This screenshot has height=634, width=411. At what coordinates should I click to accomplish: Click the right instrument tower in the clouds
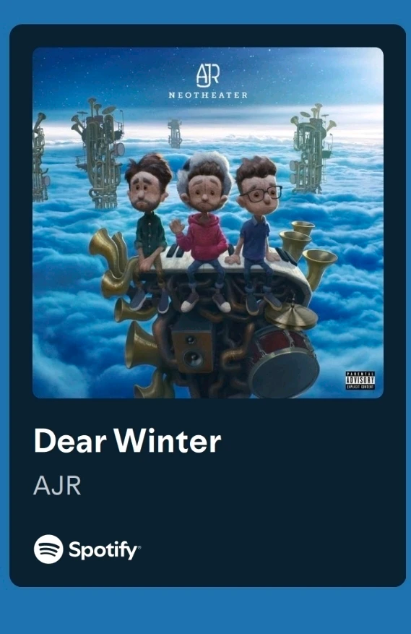[312, 148]
